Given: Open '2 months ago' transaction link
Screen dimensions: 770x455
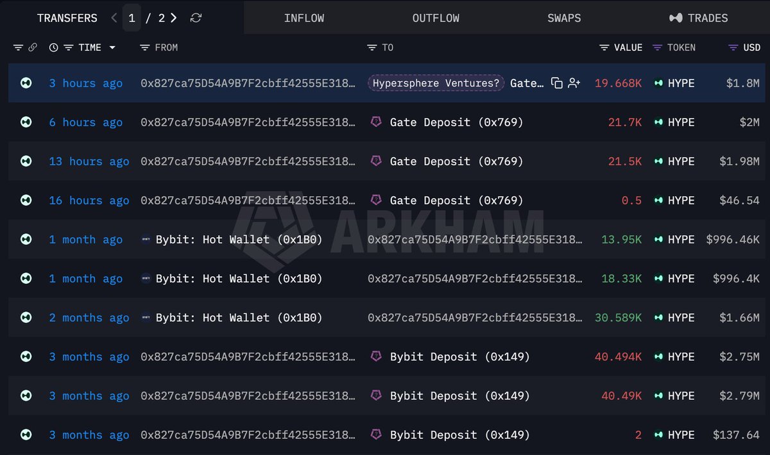Looking at the screenshot, I should [x=89, y=318].
